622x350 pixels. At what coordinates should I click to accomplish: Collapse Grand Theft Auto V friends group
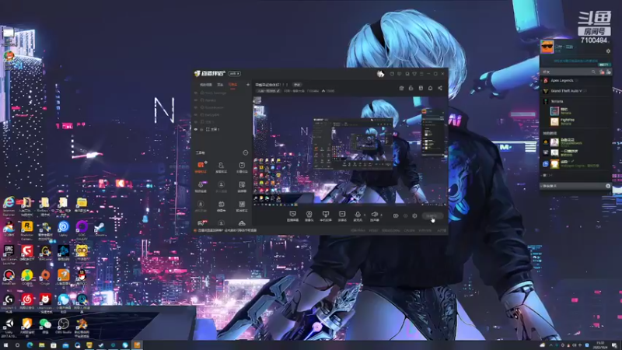(566, 91)
